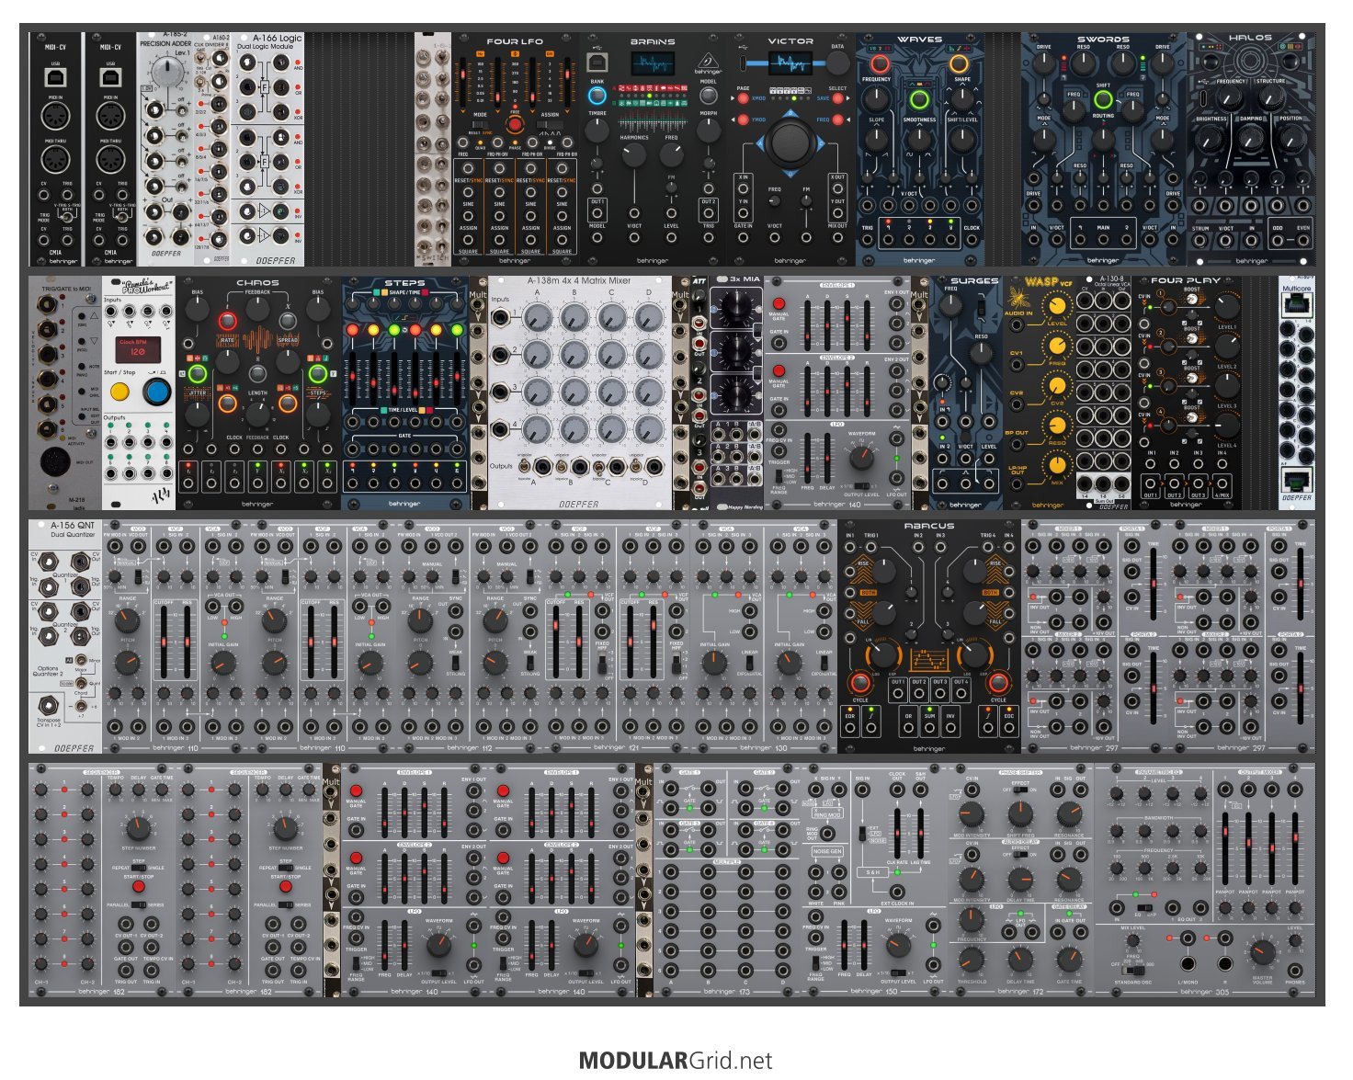Click the green SMOOTHNESS knob on Waves
1353x1080 pixels.
click(919, 100)
